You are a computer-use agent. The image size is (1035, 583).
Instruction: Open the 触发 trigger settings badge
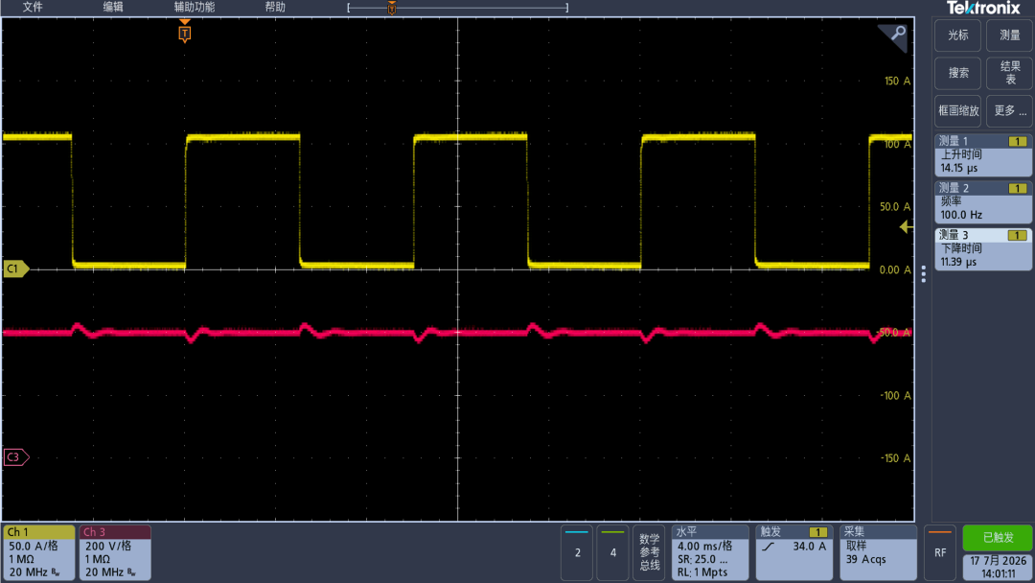point(794,552)
